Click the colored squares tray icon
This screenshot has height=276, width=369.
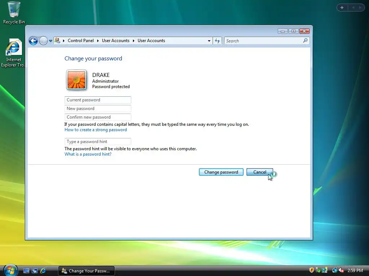[x=325, y=270]
